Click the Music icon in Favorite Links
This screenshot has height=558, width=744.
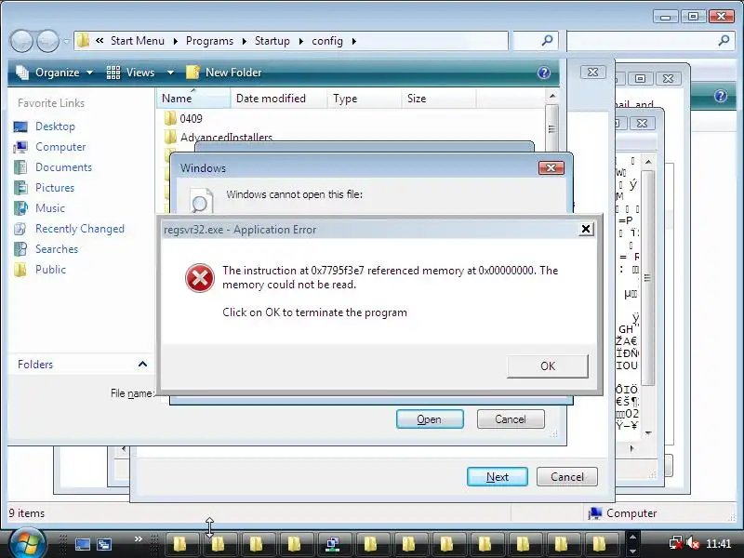pos(20,208)
